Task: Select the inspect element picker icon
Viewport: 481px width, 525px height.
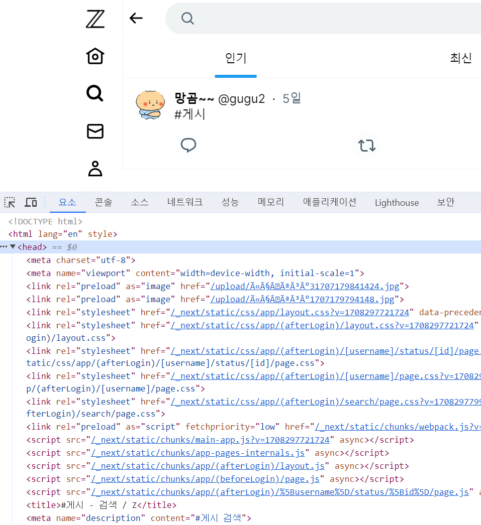Action: pyautogui.click(x=10, y=202)
